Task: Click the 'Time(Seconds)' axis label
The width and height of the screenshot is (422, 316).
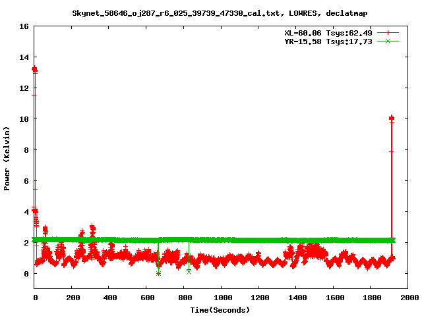Action: (x=220, y=310)
